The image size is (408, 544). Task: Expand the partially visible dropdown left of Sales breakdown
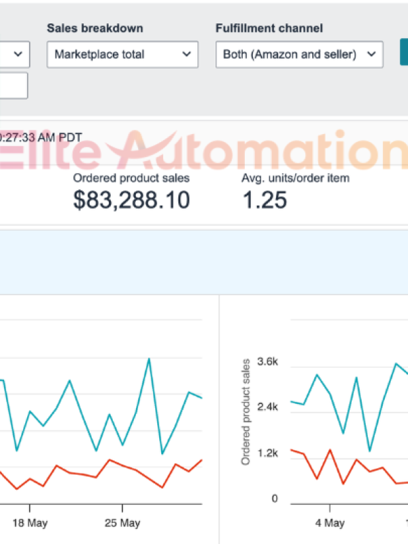point(14,54)
